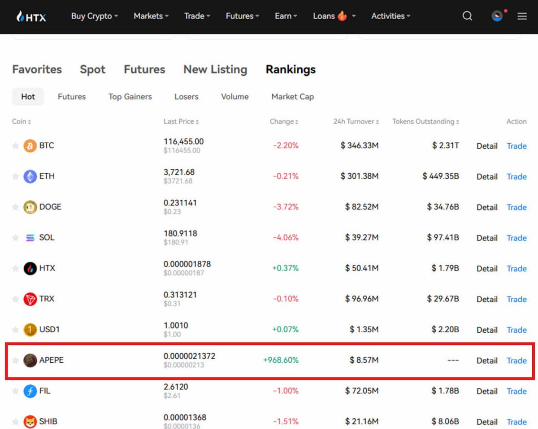This screenshot has width=538, height=429.
Task: Open the user profile avatar icon
Action: click(497, 16)
